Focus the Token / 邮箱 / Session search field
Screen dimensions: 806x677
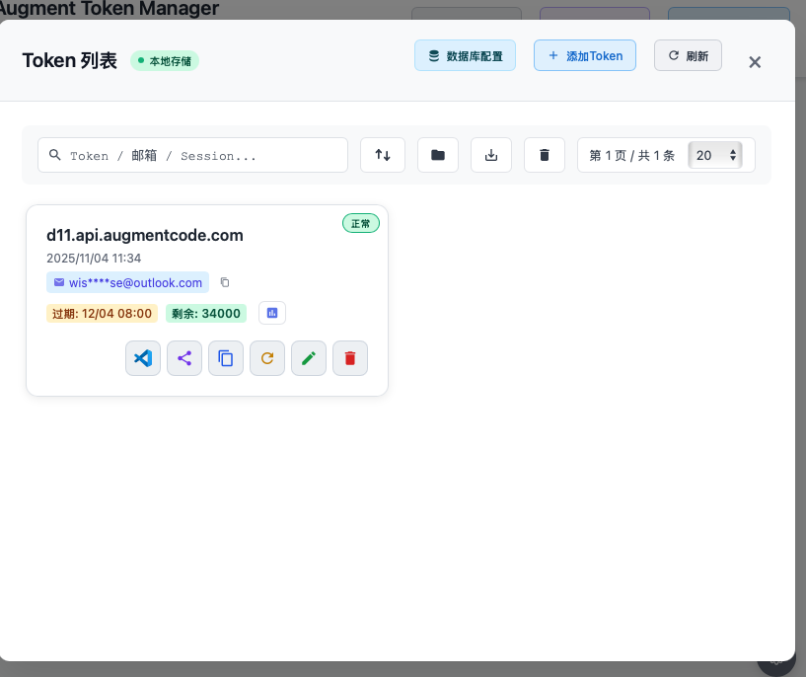[x=193, y=155]
